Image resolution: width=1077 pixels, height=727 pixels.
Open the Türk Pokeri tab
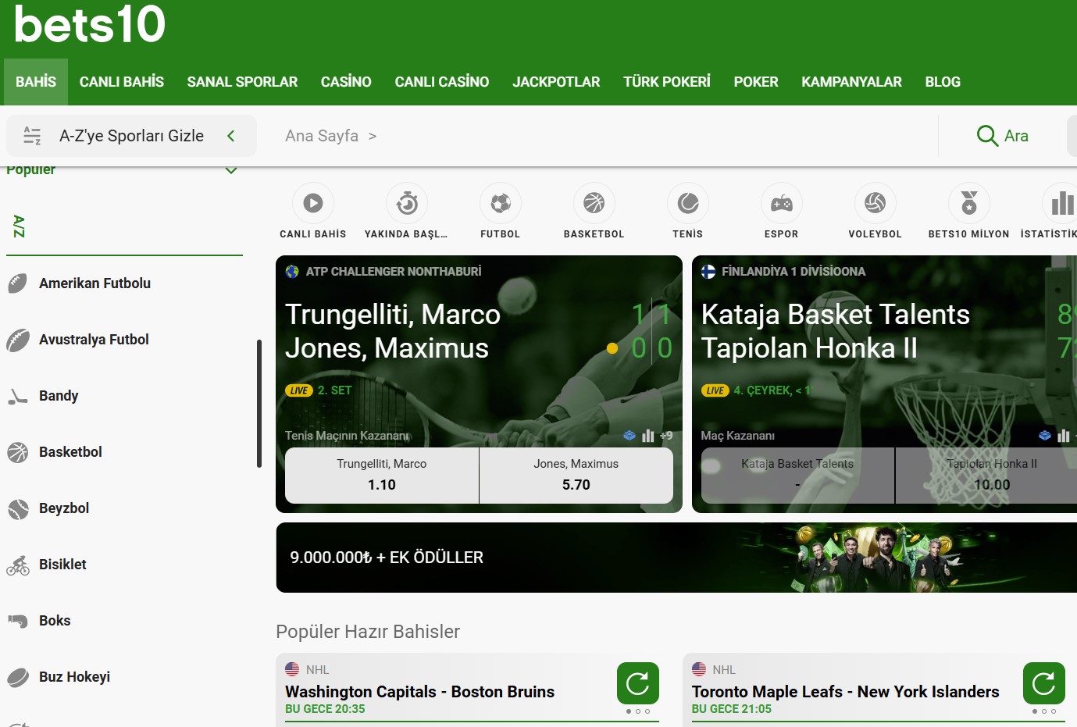click(x=667, y=82)
